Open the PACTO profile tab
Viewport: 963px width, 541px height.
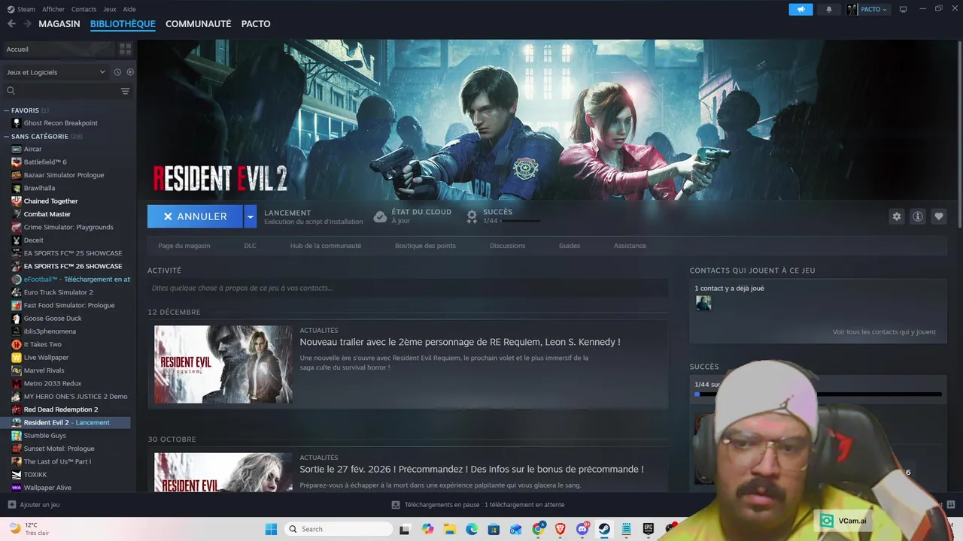click(x=256, y=24)
